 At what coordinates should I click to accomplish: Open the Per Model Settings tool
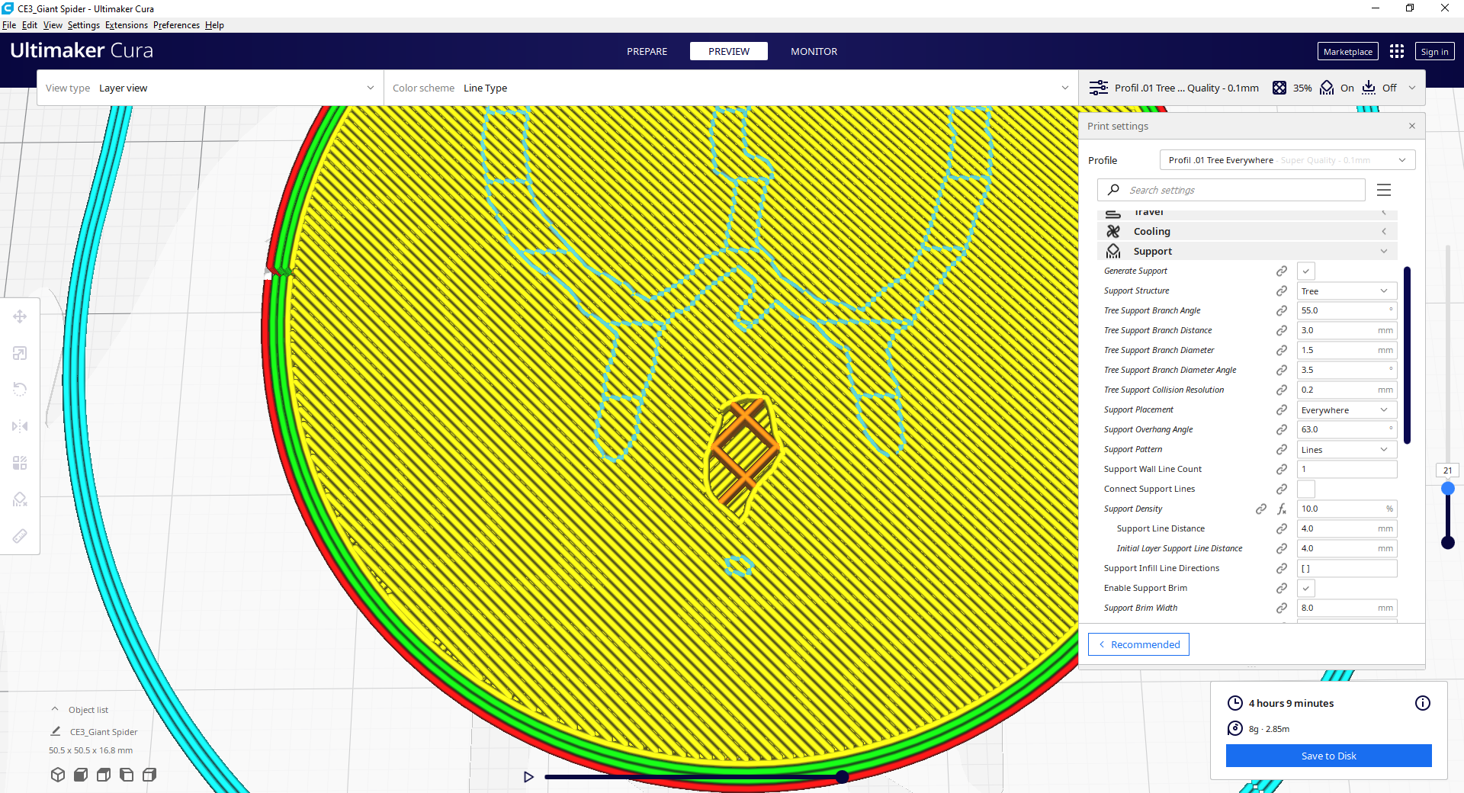click(x=20, y=463)
